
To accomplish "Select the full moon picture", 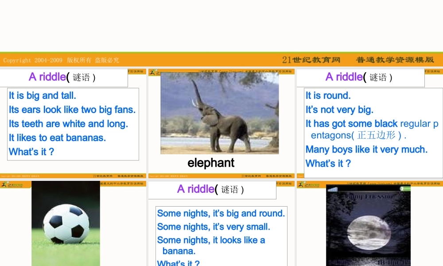I will (368, 226).
